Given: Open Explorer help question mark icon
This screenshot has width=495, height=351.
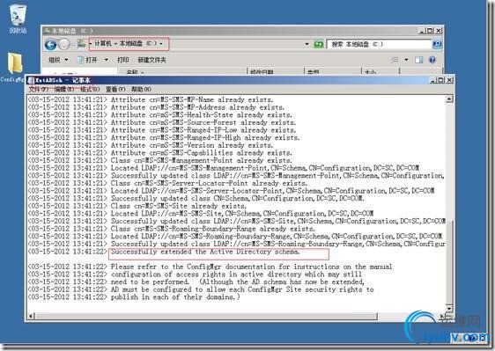Looking at the screenshot, I should click(x=432, y=60).
